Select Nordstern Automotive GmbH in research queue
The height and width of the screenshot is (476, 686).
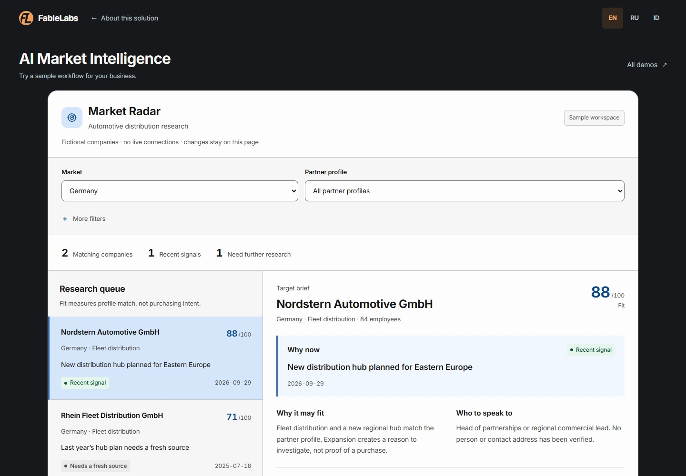pyautogui.click(x=155, y=358)
